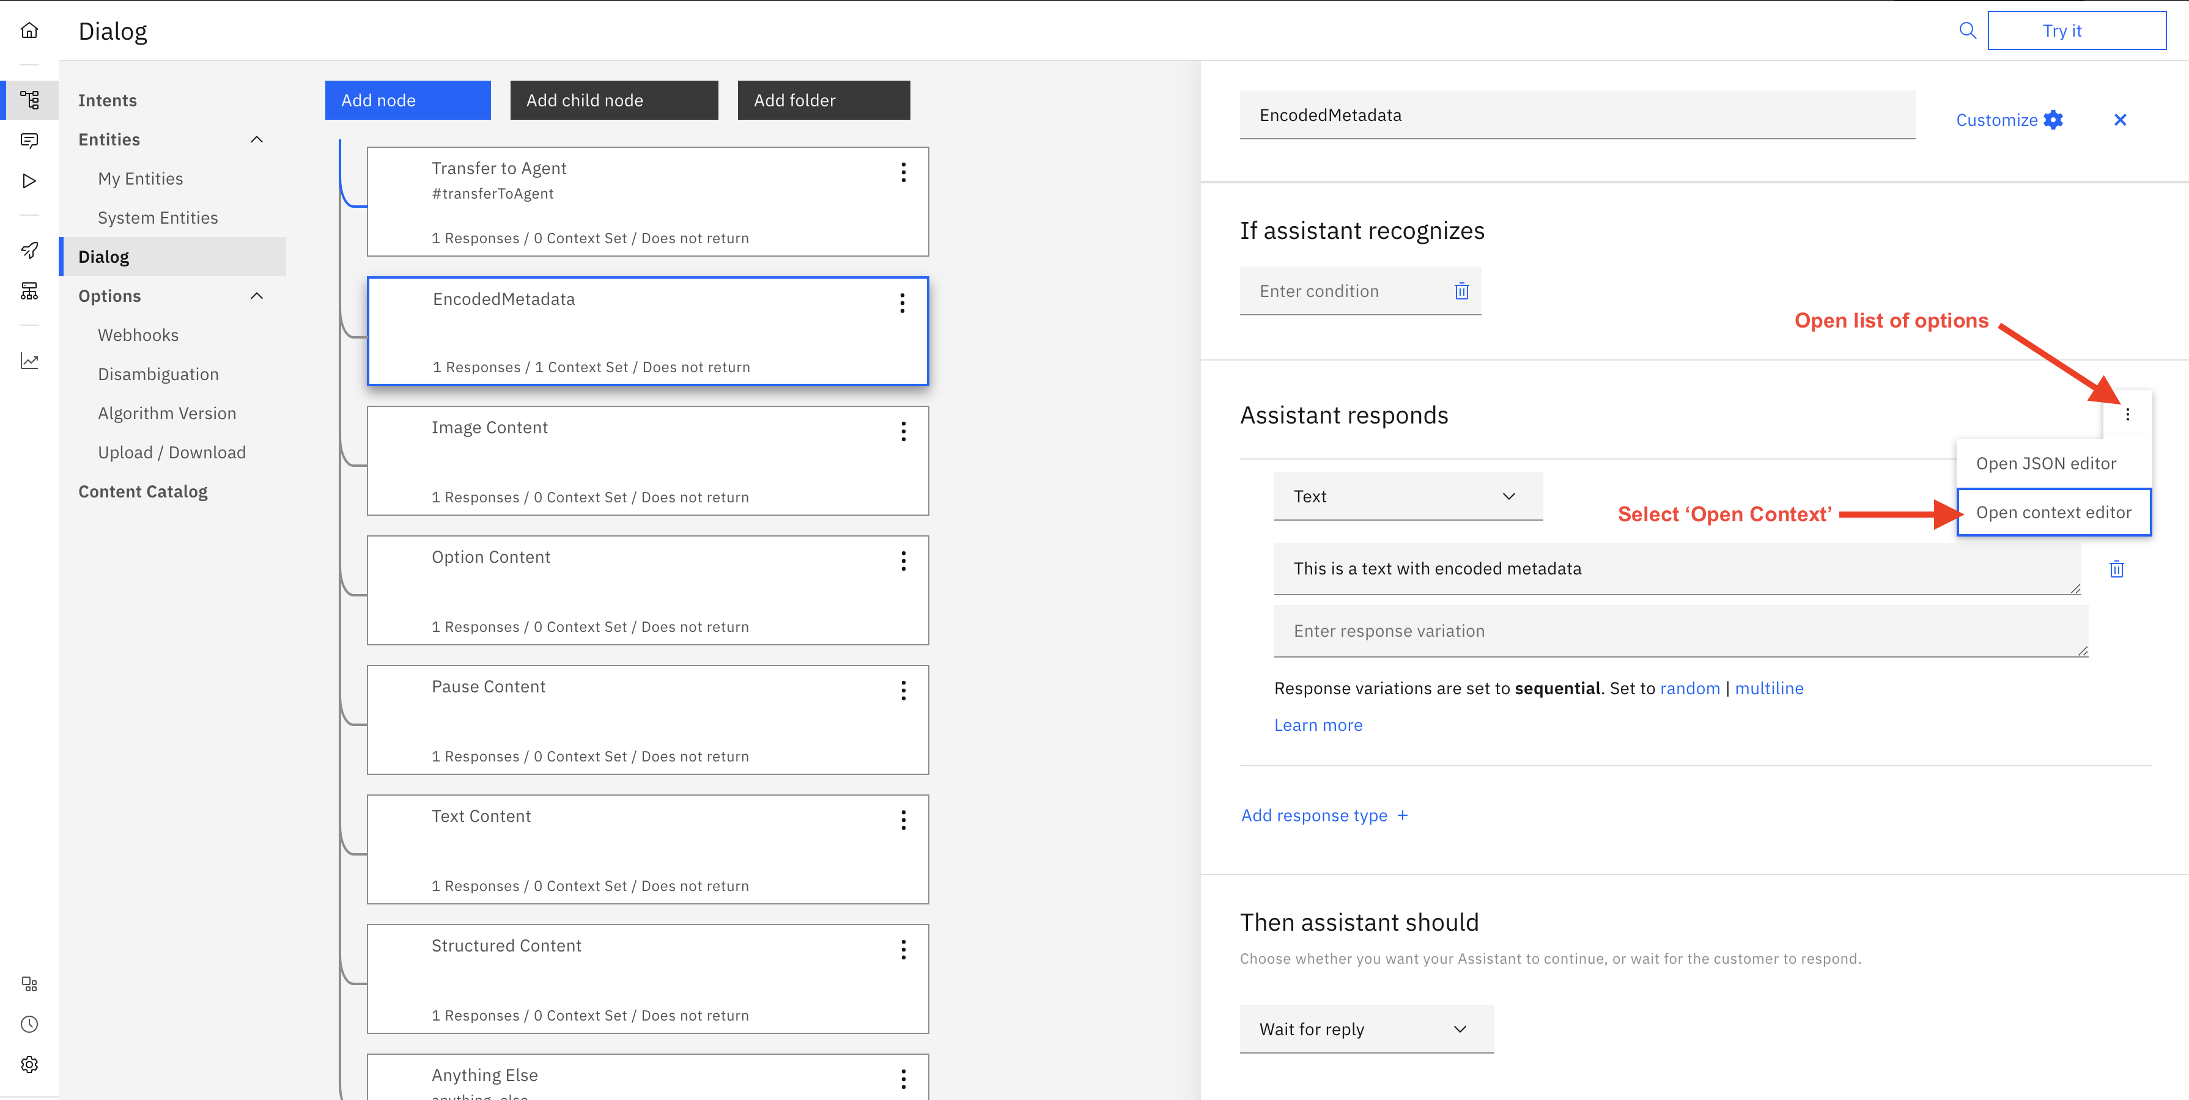Select Open JSON editor menu item
2189x1100 pixels.
[x=2053, y=463]
